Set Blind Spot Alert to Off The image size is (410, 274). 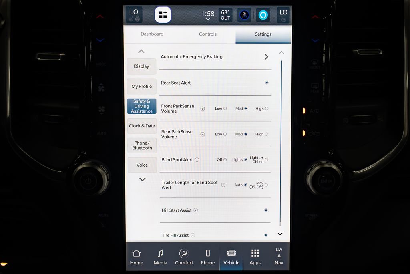[225, 160]
